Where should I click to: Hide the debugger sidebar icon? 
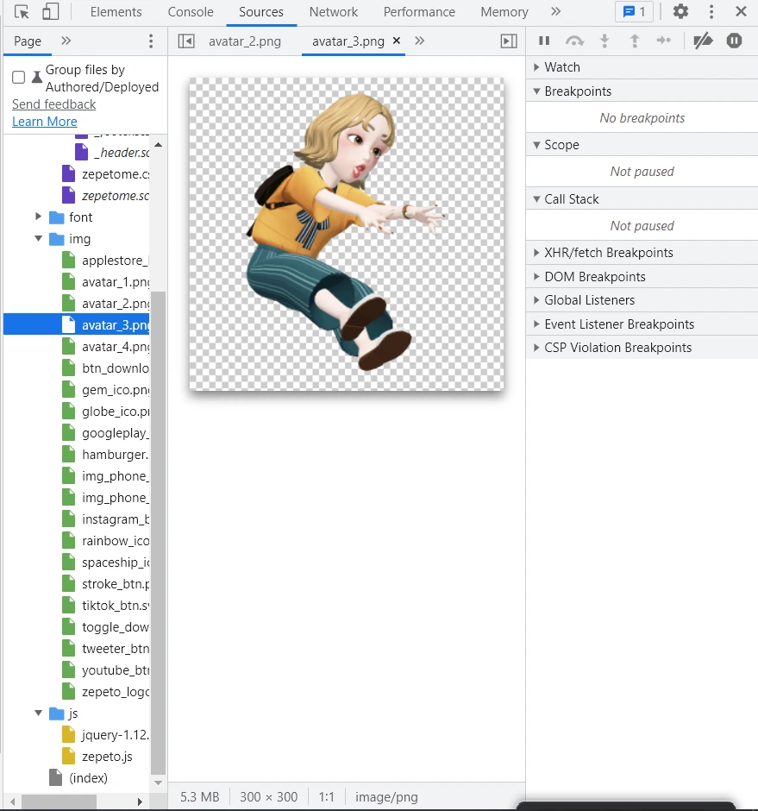[x=509, y=41]
